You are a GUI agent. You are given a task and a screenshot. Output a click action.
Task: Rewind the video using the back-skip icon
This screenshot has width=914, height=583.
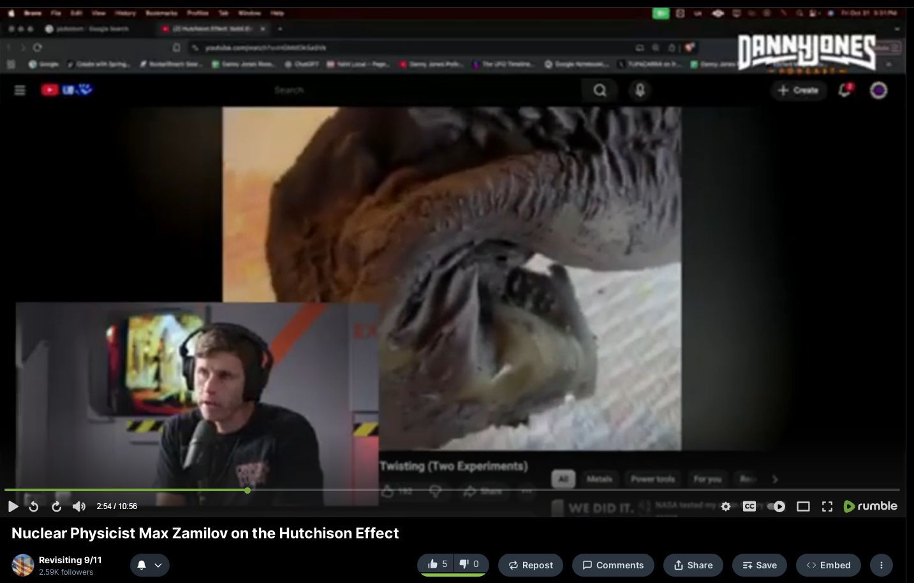click(x=34, y=506)
